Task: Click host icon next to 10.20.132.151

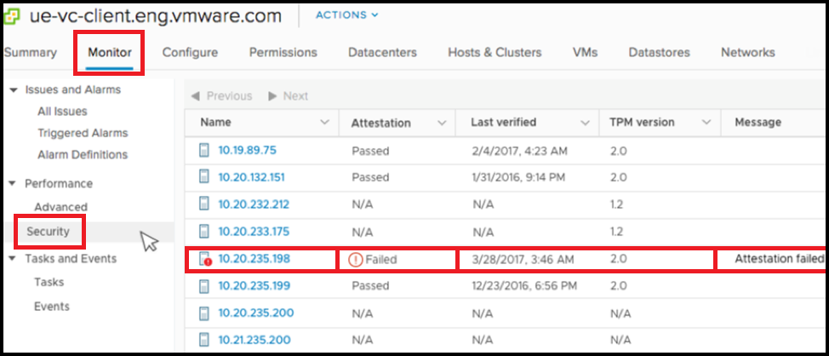Action: [203, 177]
